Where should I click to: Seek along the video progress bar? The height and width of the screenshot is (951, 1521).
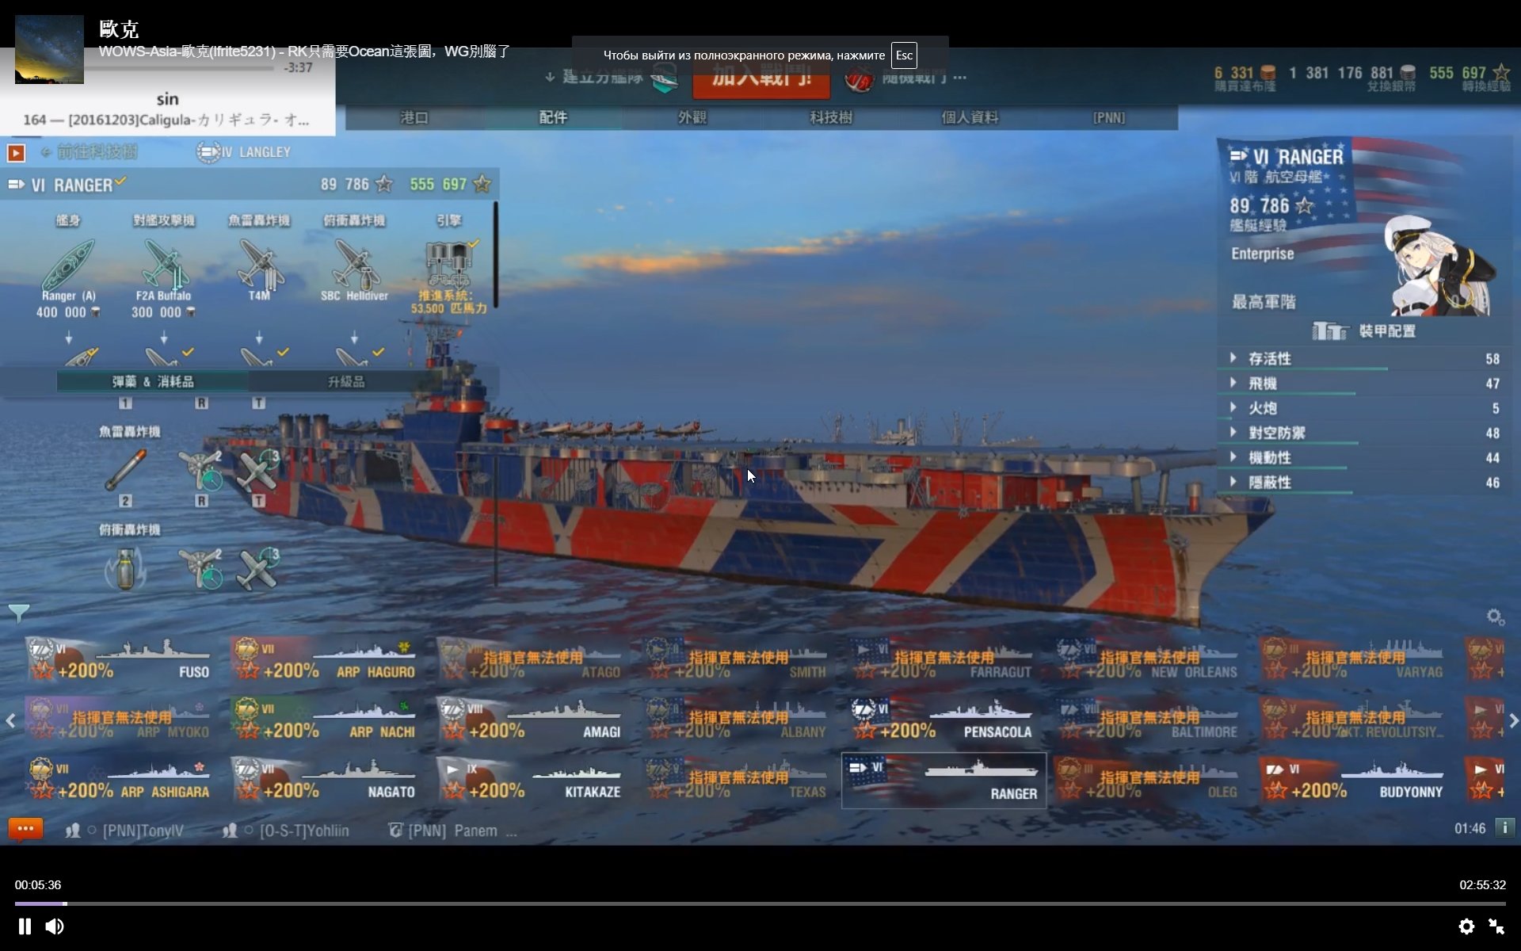tap(760, 903)
